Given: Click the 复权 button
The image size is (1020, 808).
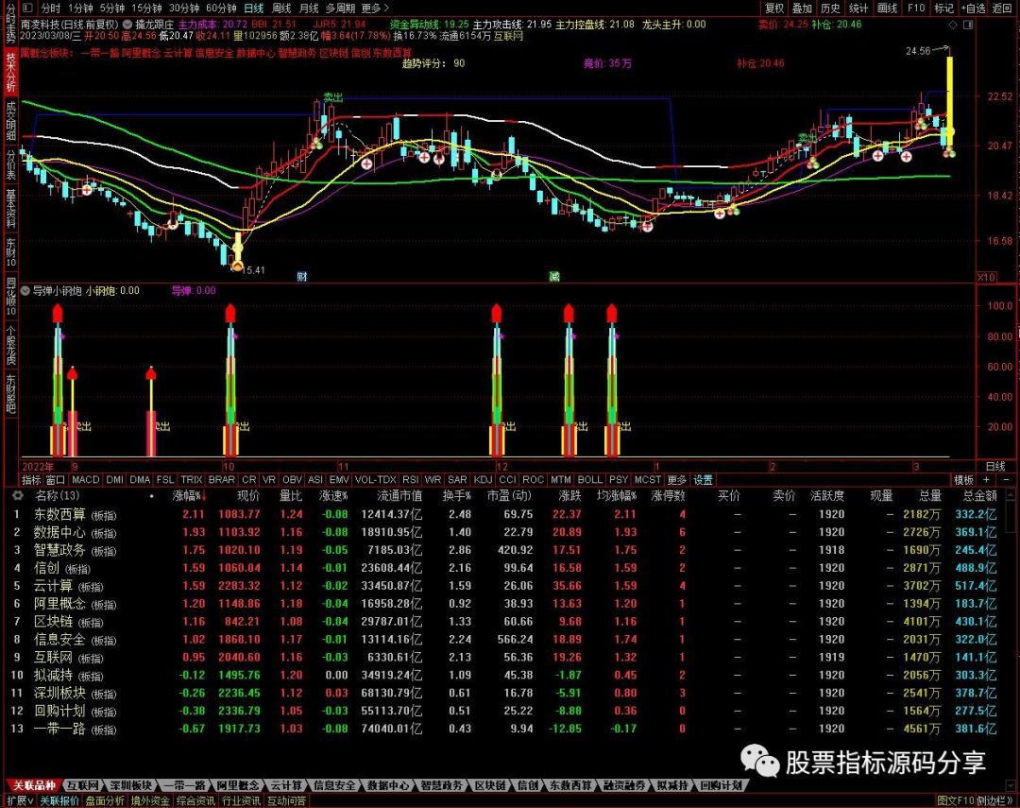Looking at the screenshot, I should [x=774, y=8].
